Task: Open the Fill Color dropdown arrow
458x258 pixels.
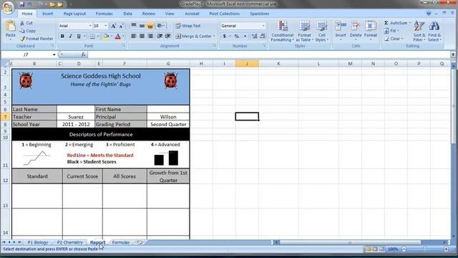Action: pos(112,37)
